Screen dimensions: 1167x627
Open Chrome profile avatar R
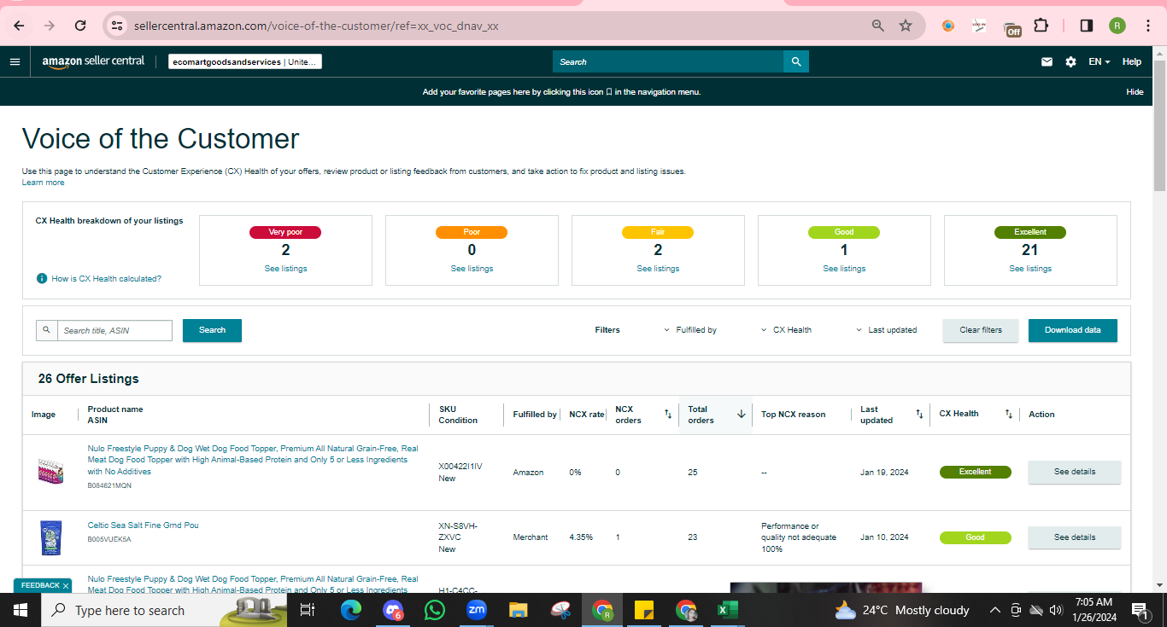point(1117,26)
